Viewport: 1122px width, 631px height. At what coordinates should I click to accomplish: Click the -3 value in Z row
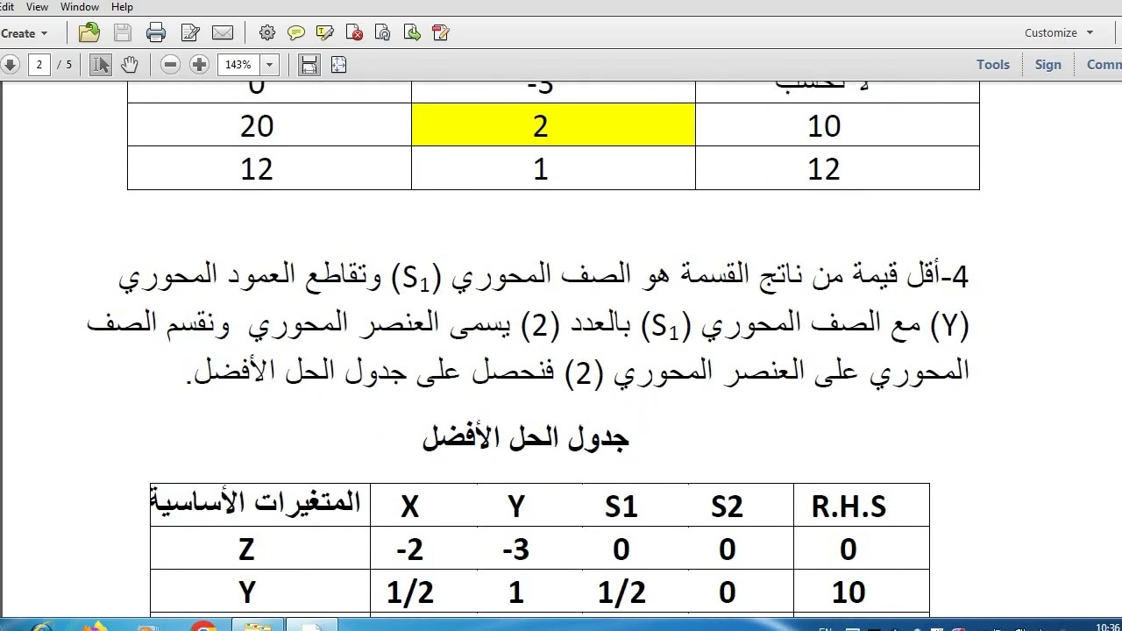coord(515,549)
